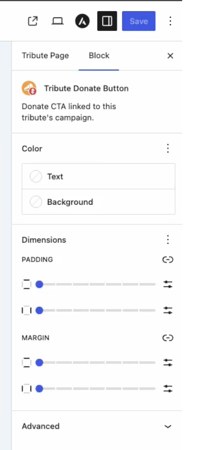197x450 pixels.
Task: Set custom size for horizontal padding
Action: click(168, 310)
